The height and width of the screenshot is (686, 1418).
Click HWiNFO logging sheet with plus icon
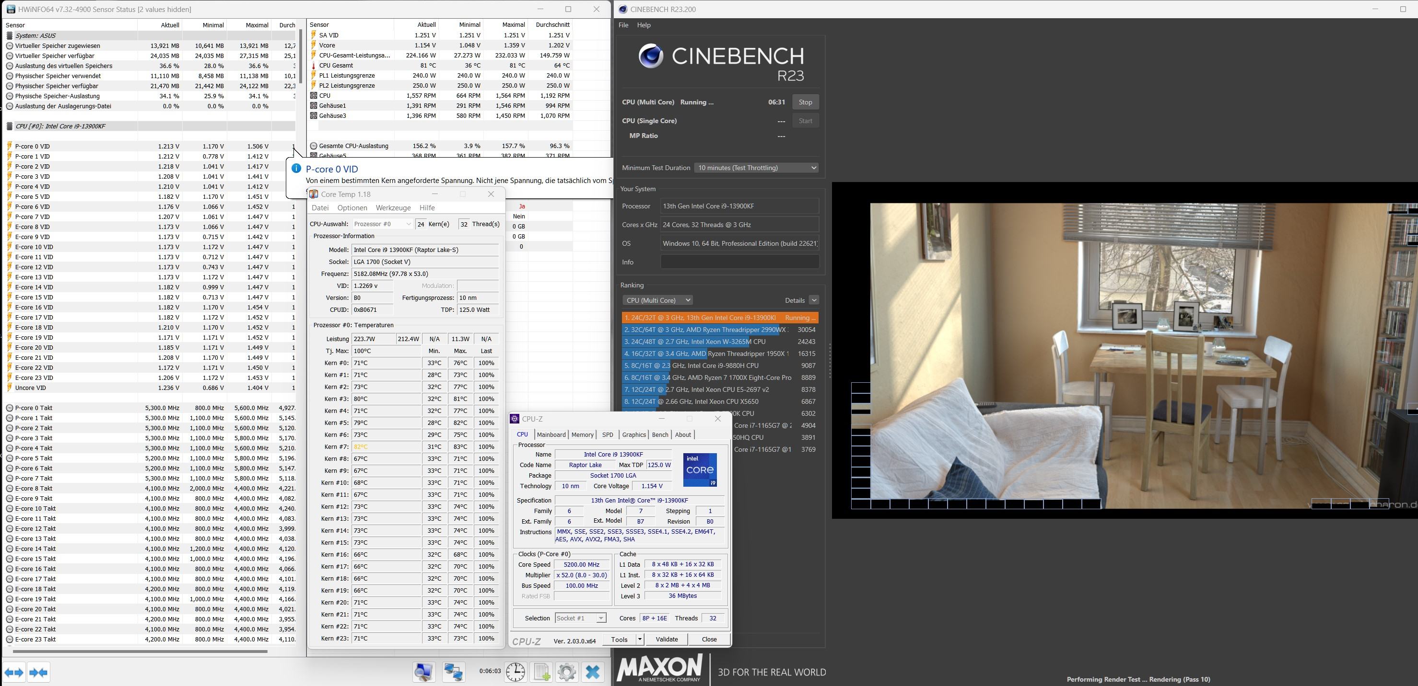[x=542, y=672]
